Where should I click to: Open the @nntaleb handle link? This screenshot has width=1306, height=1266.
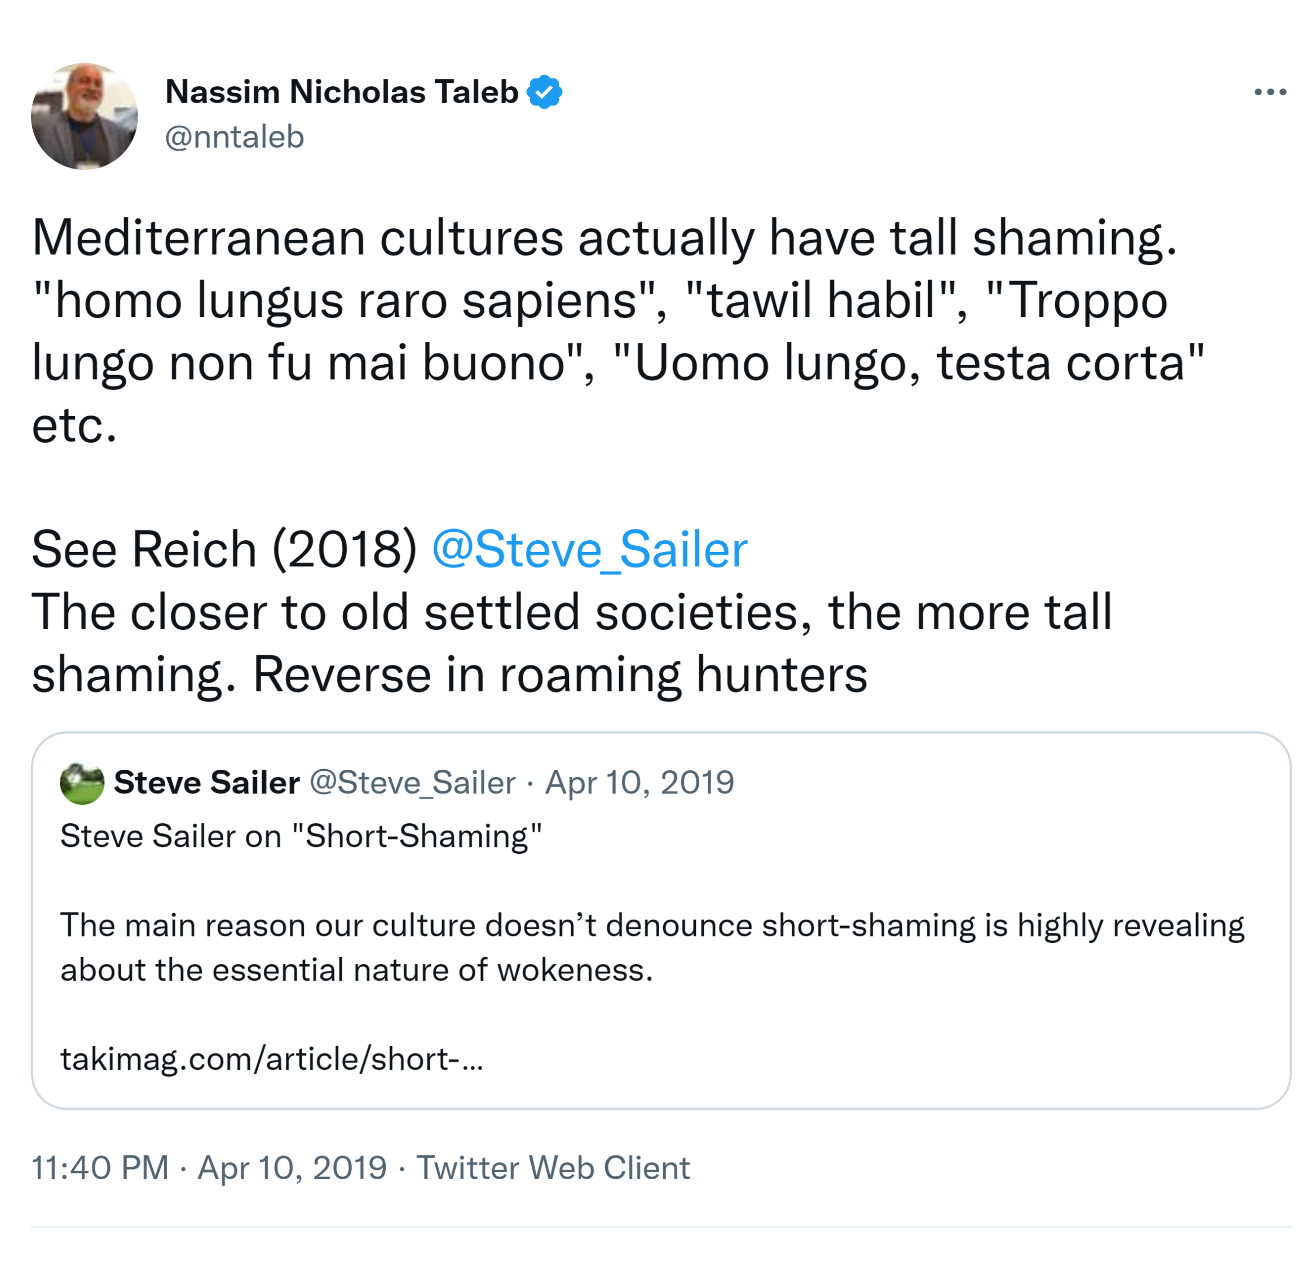click(x=235, y=137)
